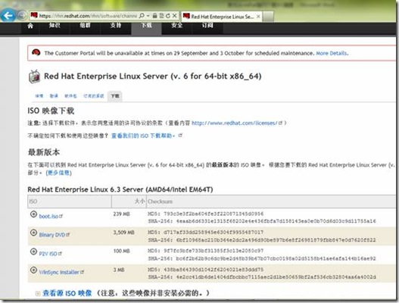Image resolution: width=399 pixels, height=303 pixels.
Task: Stop loading with the address bar X
Action: tap(175, 16)
